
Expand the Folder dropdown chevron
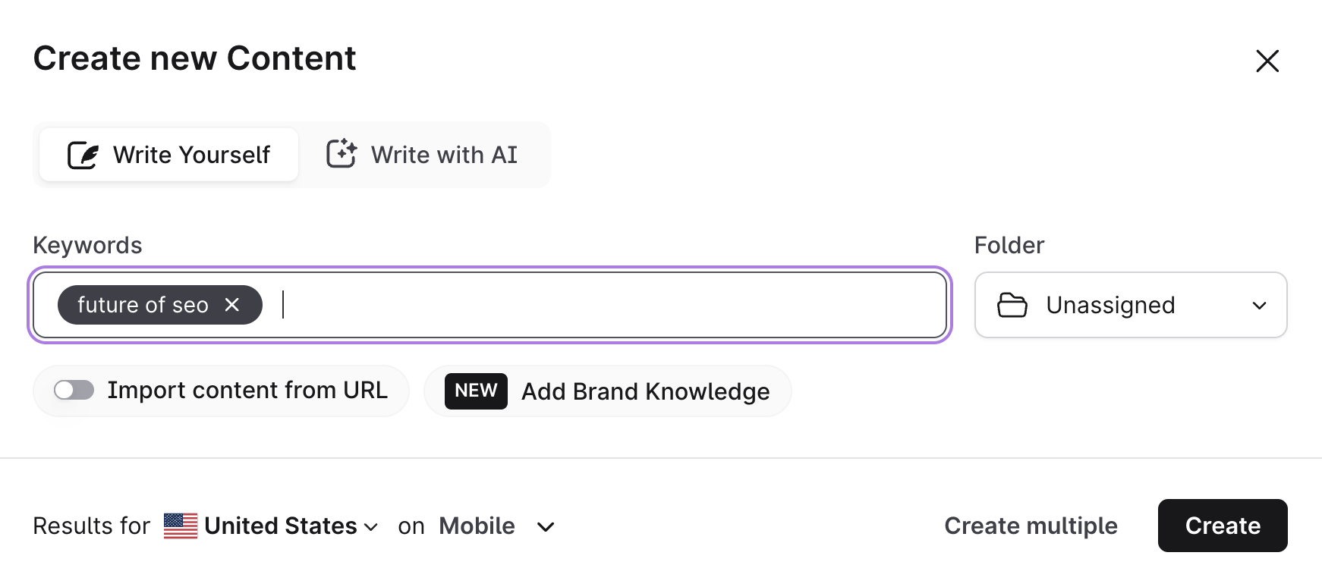coord(1260,306)
